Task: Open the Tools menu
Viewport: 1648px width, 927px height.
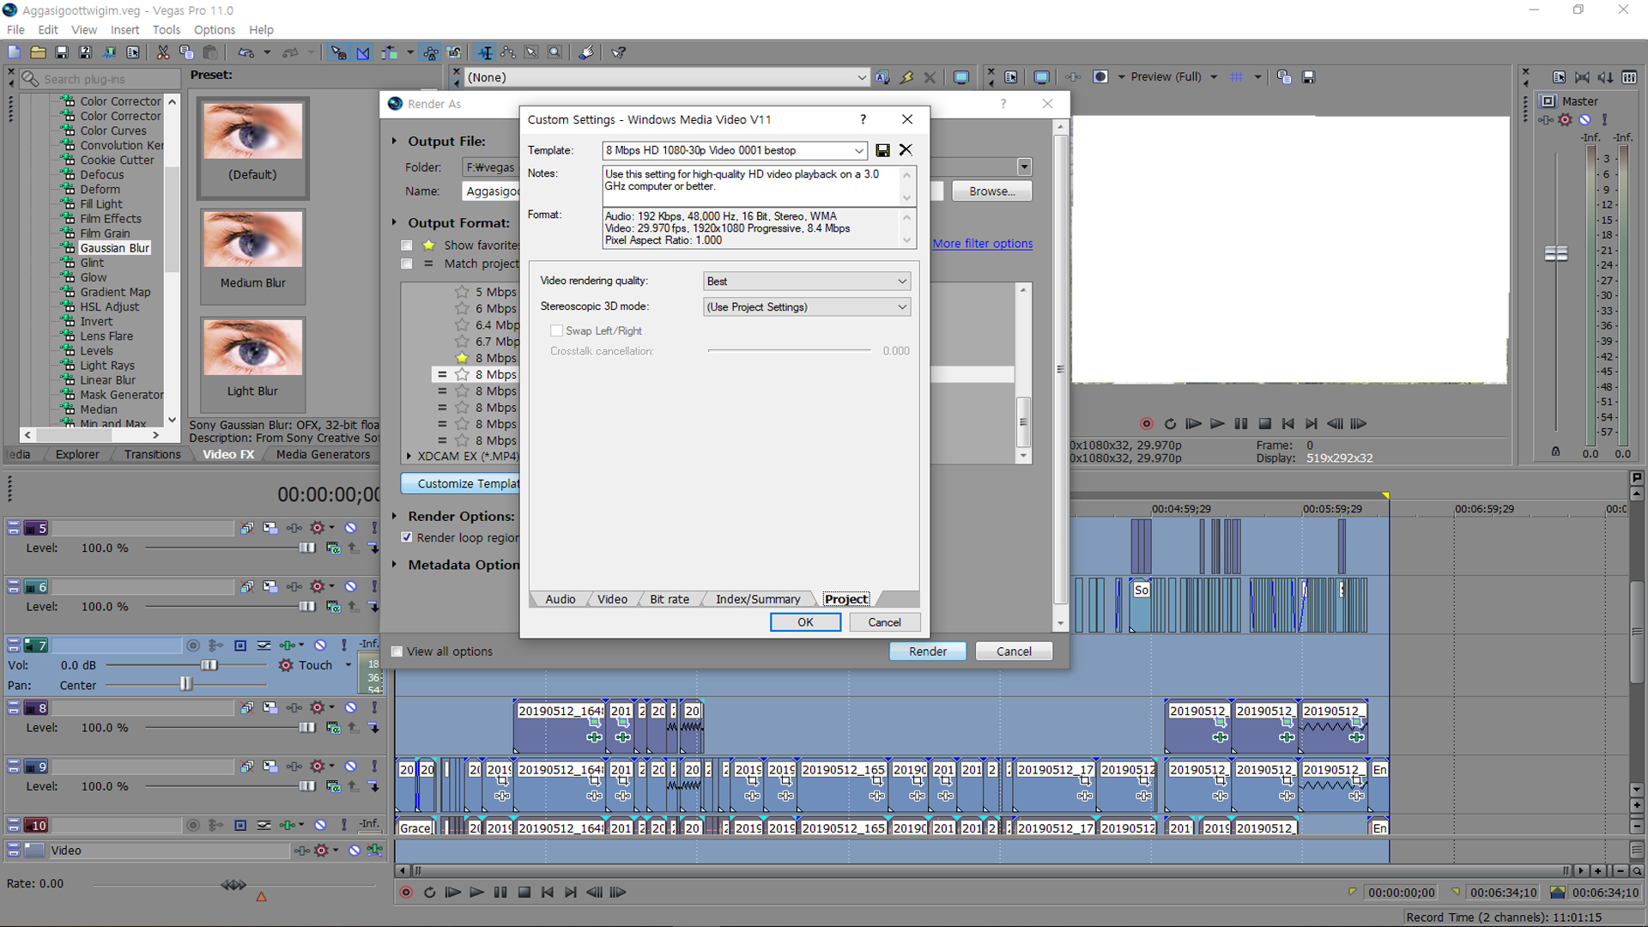Action: pyautogui.click(x=166, y=30)
